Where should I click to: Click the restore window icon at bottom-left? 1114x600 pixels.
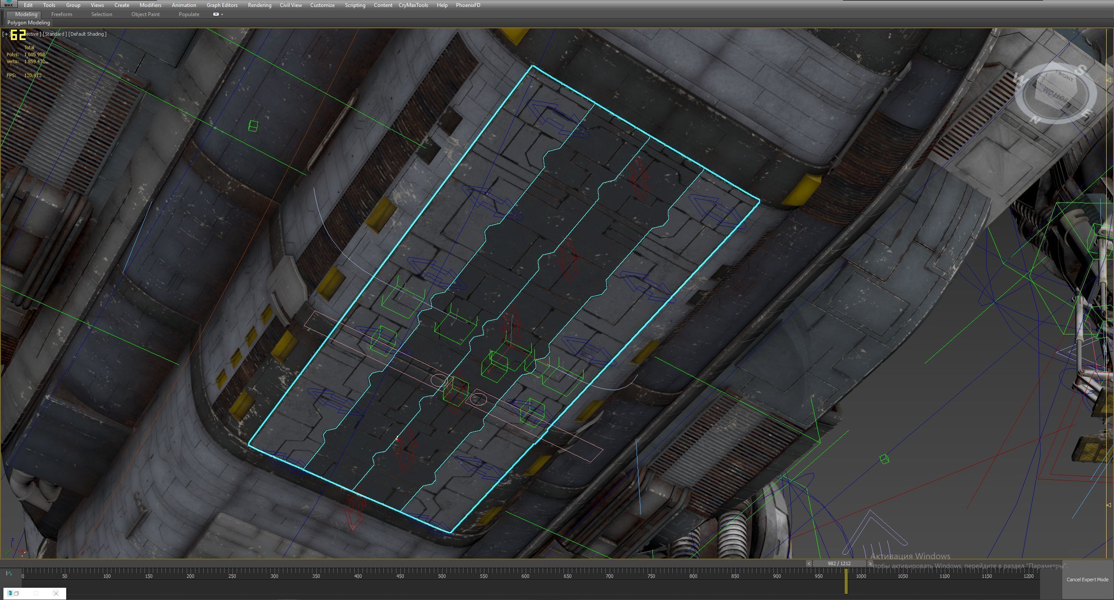[x=17, y=593]
